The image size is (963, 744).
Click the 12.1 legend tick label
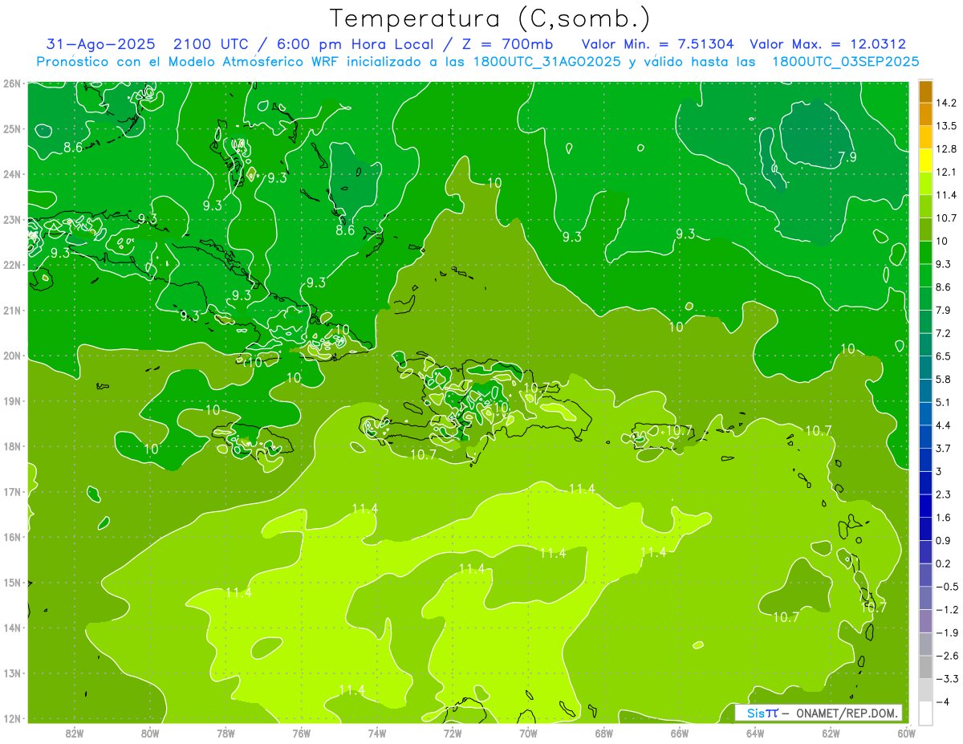[x=947, y=172]
